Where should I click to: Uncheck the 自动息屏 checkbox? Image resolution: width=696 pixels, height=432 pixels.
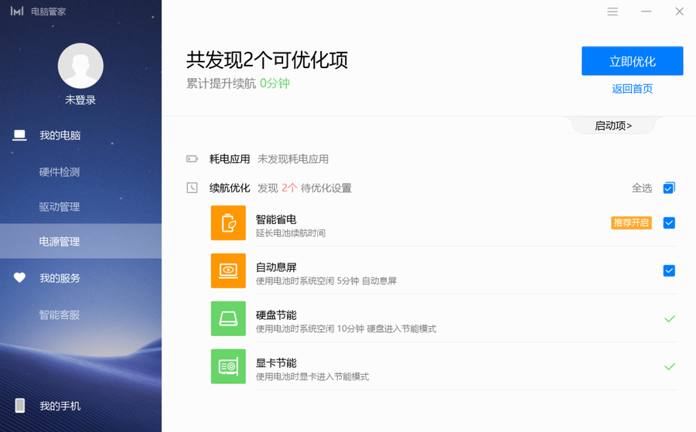pyautogui.click(x=669, y=271)
